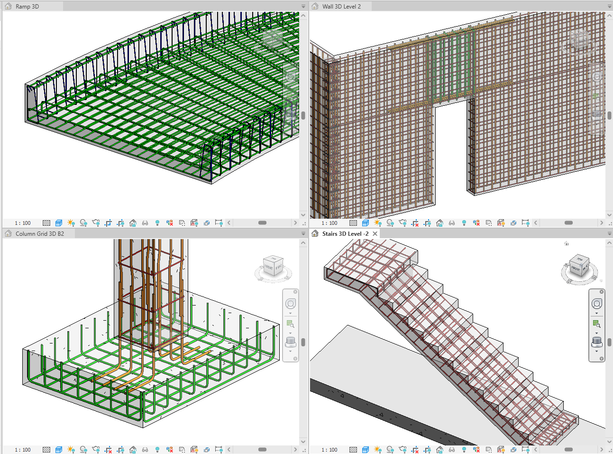Click Full Navigation Wheel in Column Grid view
Image resolution: width=613 pixels, height=454 pixels.
coord(291,304)
